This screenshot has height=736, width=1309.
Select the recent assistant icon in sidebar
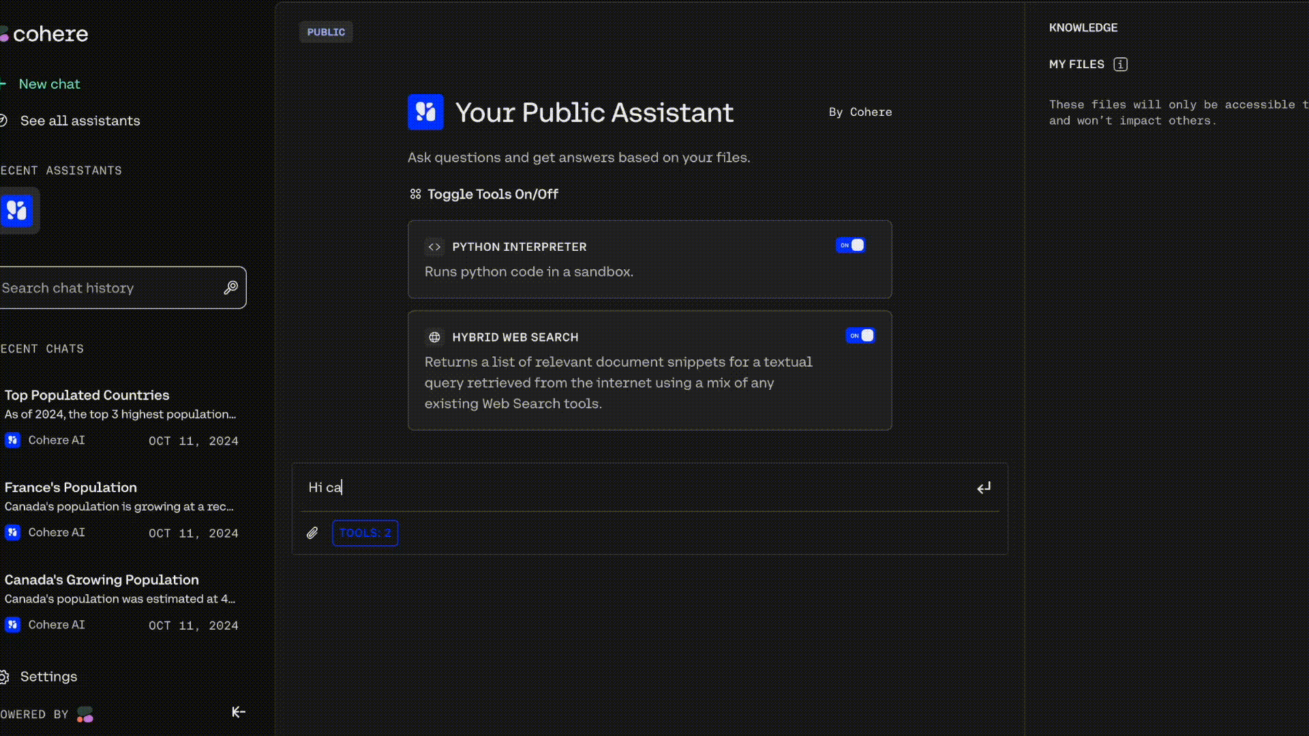point(17,211)
